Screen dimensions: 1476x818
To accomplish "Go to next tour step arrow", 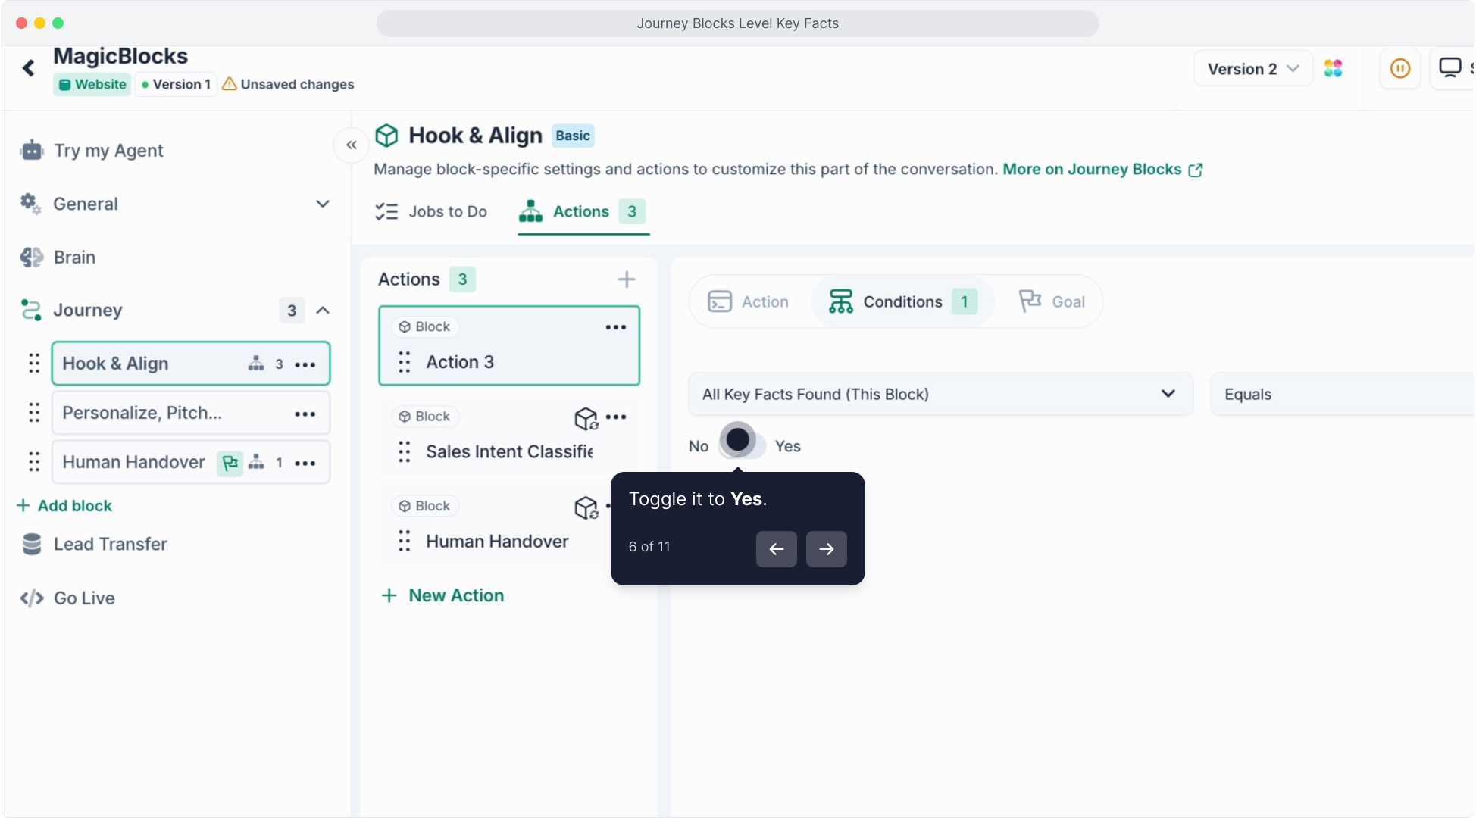I will click(x=826, y=549).
